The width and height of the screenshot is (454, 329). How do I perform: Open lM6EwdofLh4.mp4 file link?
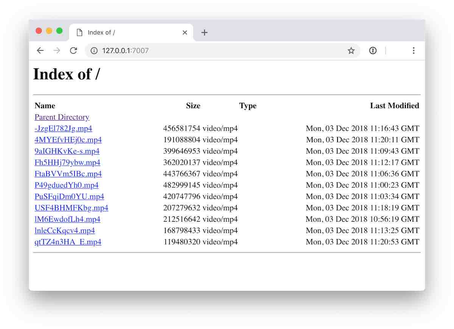(x=67, y=219)
